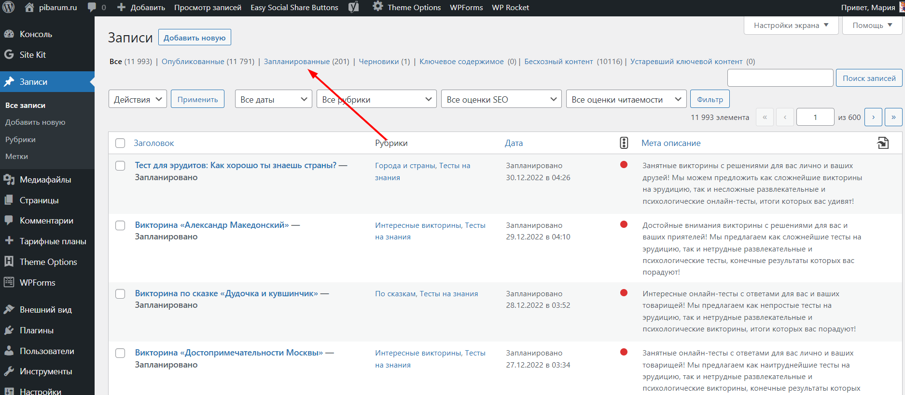Click the comments bubble icon in admin bar
Viewport: 905px width, 395px height.
pyautogui.click(x=92, y=7)
